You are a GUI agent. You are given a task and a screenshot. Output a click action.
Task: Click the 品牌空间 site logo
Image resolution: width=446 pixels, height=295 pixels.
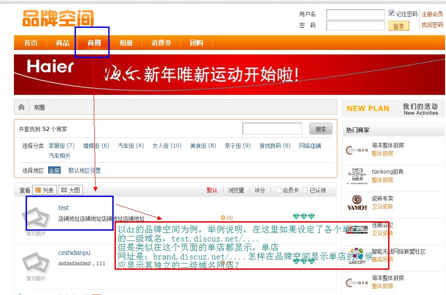[x=58, y=18]
